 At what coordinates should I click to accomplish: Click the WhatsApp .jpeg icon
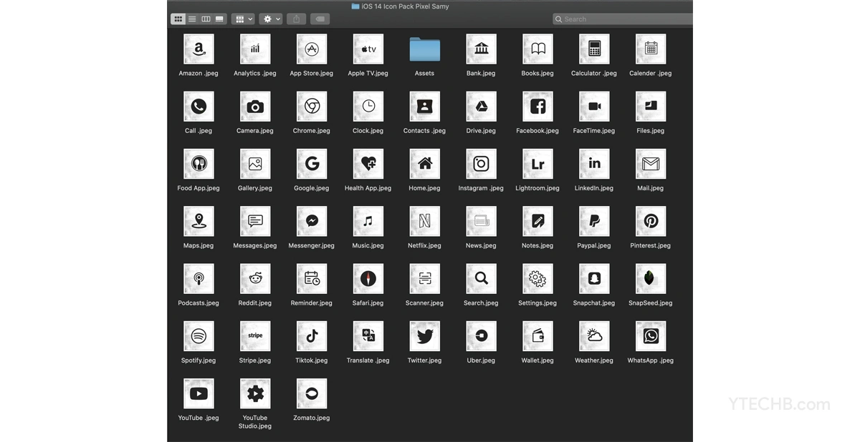pyautogui.click(x=651, y=336)
